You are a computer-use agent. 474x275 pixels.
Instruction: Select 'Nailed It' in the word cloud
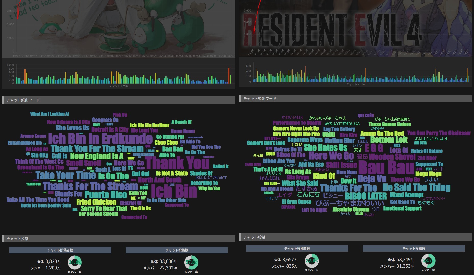[221, 166]
